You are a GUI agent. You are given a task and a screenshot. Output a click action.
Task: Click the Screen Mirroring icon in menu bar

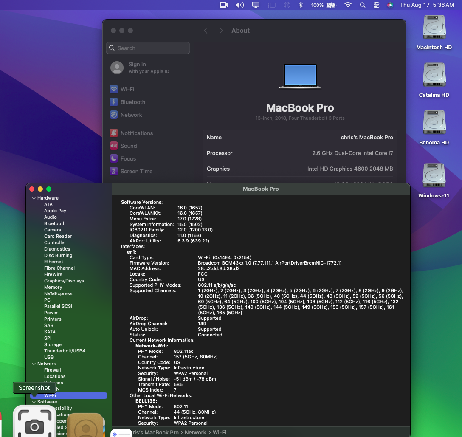255,5
